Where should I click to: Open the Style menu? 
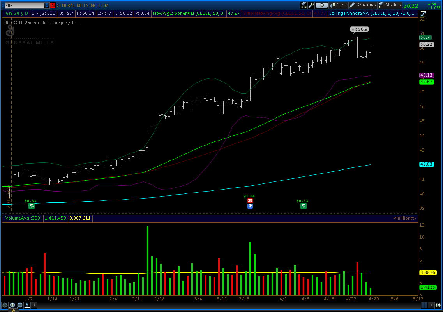339,5
